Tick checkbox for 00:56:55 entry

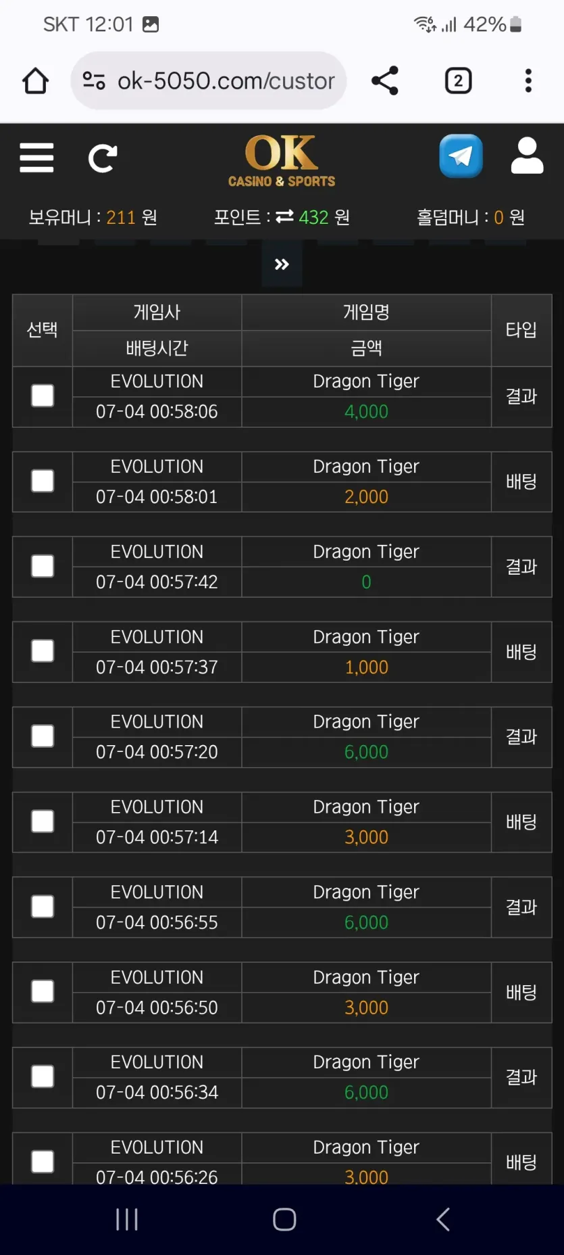click(43, 907)
